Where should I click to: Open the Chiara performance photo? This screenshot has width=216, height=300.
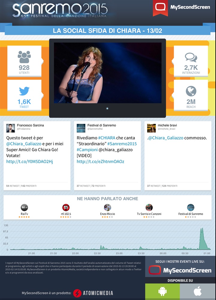click(x=108, y=73)
